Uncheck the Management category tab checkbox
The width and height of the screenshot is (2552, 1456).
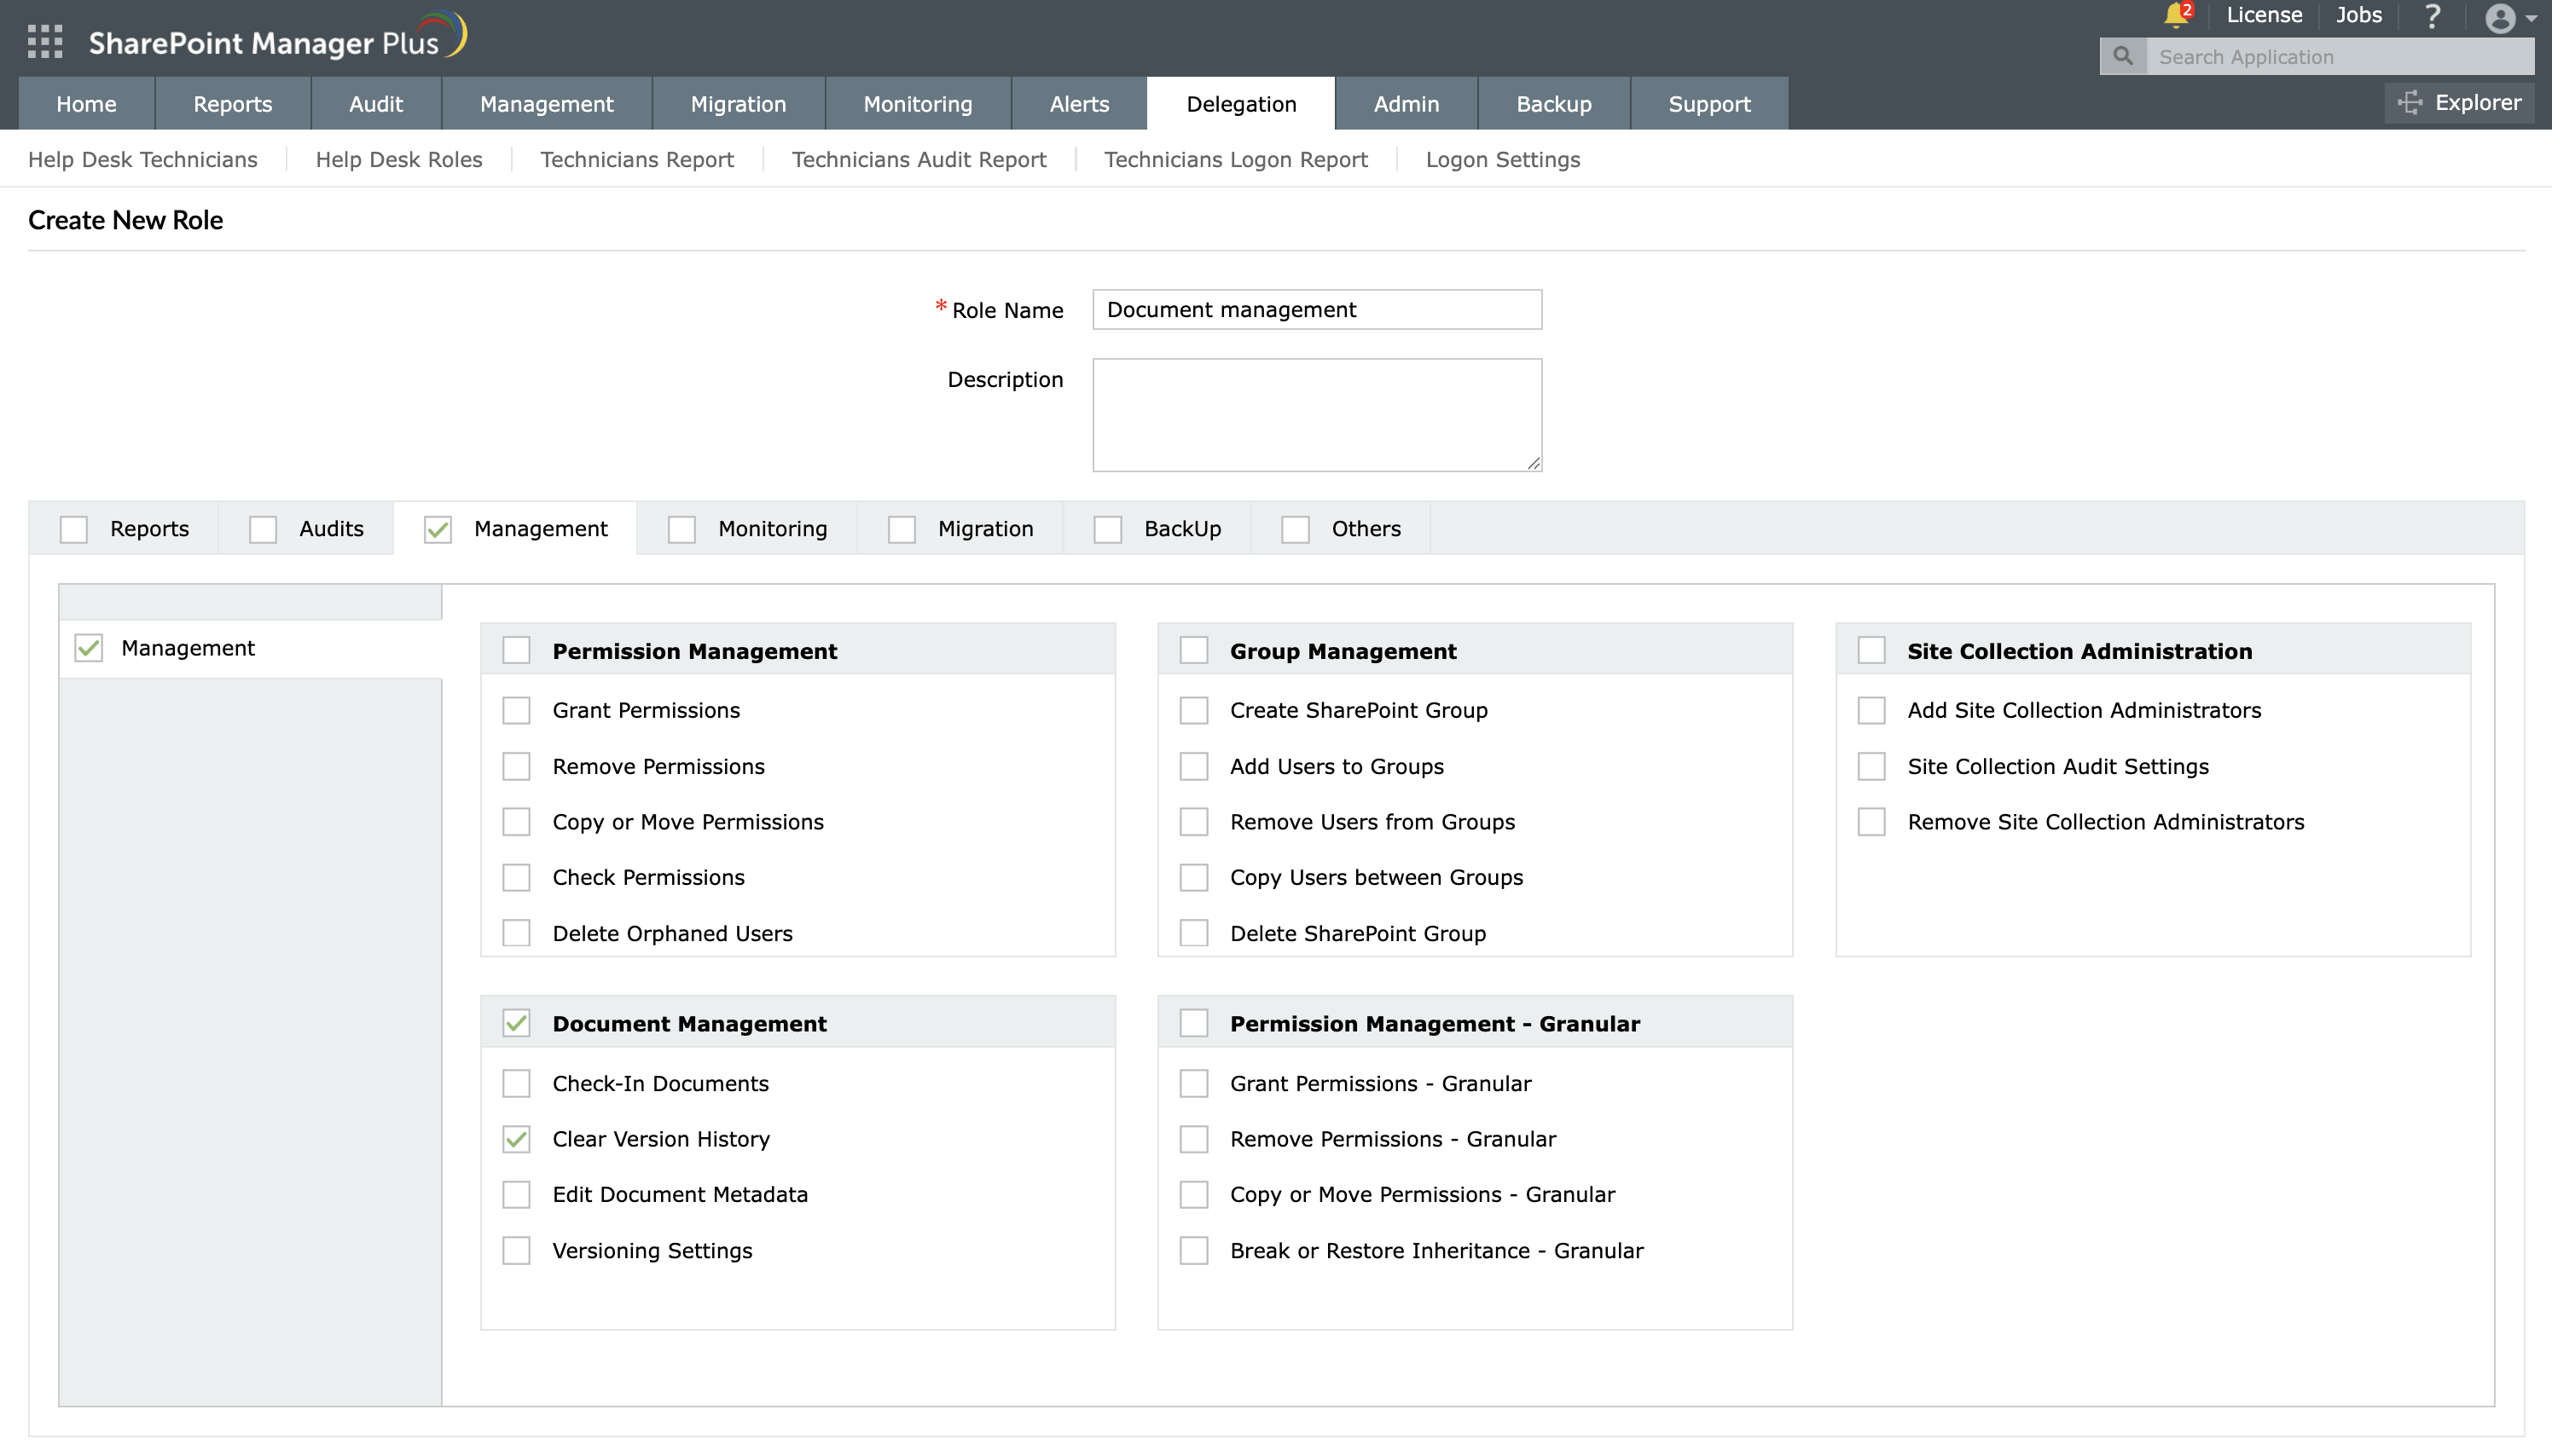click(438, 529)
